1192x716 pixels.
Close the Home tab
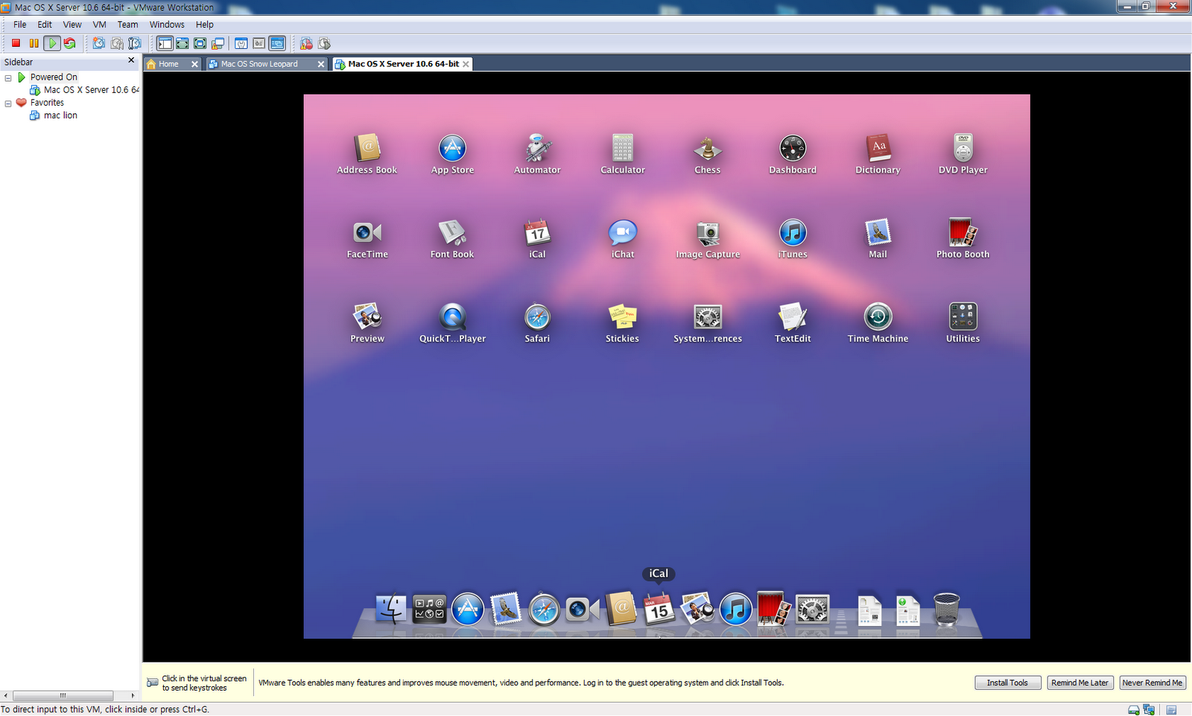click(x=194, y=64)
